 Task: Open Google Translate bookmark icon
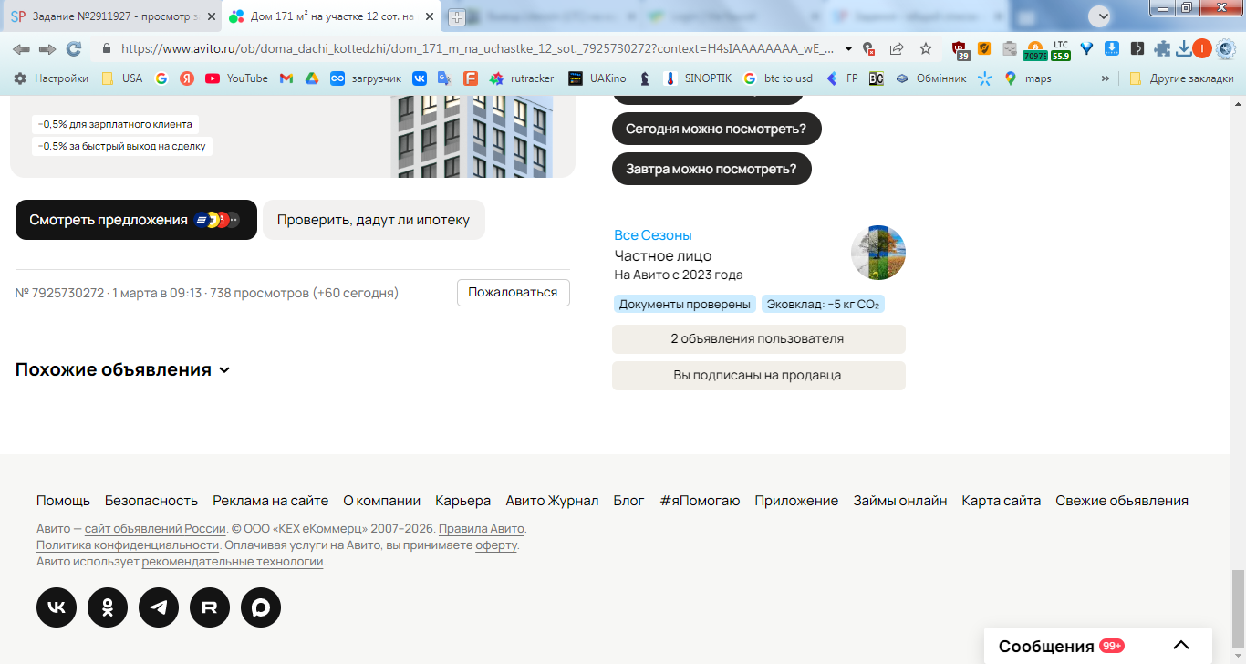444,78
